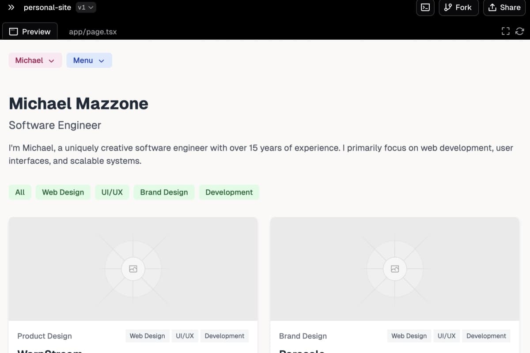Click the Fork button
The width and height of the screenshot is (530, 353).
click(x=458, y=8)
